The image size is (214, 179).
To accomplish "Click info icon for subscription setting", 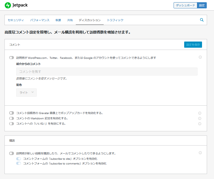I will [x=200, y=153].
